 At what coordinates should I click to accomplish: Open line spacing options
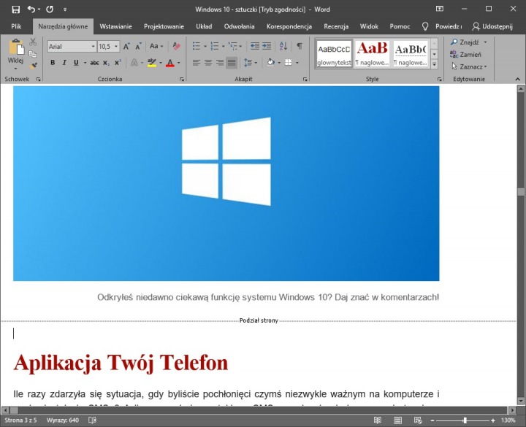[x=251, y=63]
